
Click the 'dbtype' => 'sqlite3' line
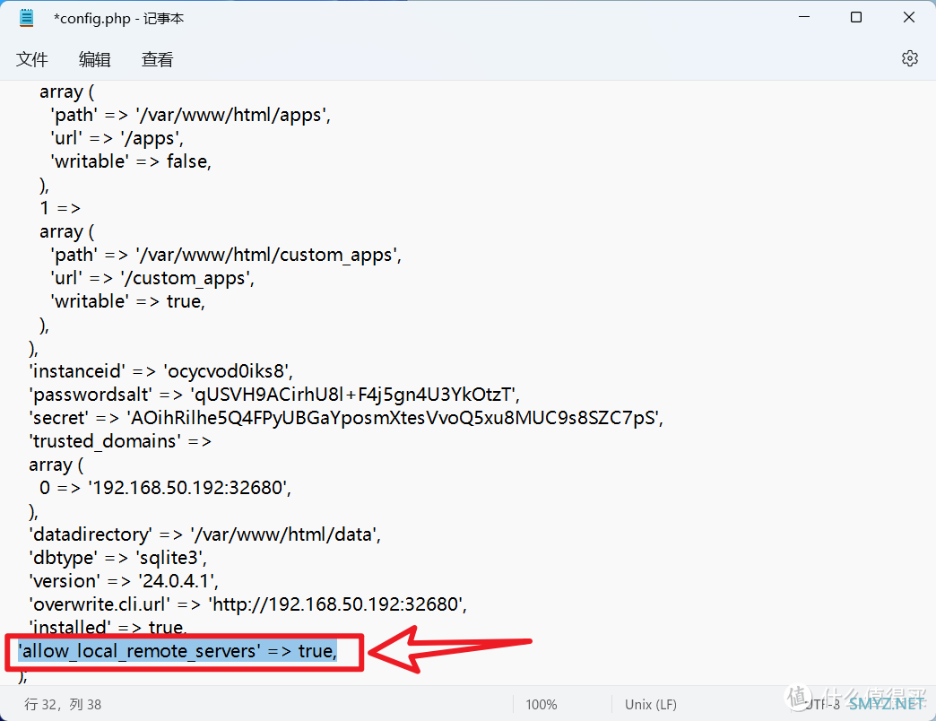(x=118, y=558)
